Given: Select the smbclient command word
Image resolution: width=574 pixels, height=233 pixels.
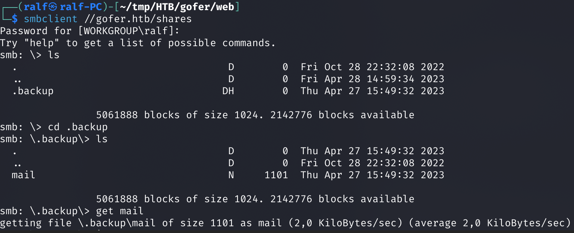Looking at the screenshot, I should (51, 19).
